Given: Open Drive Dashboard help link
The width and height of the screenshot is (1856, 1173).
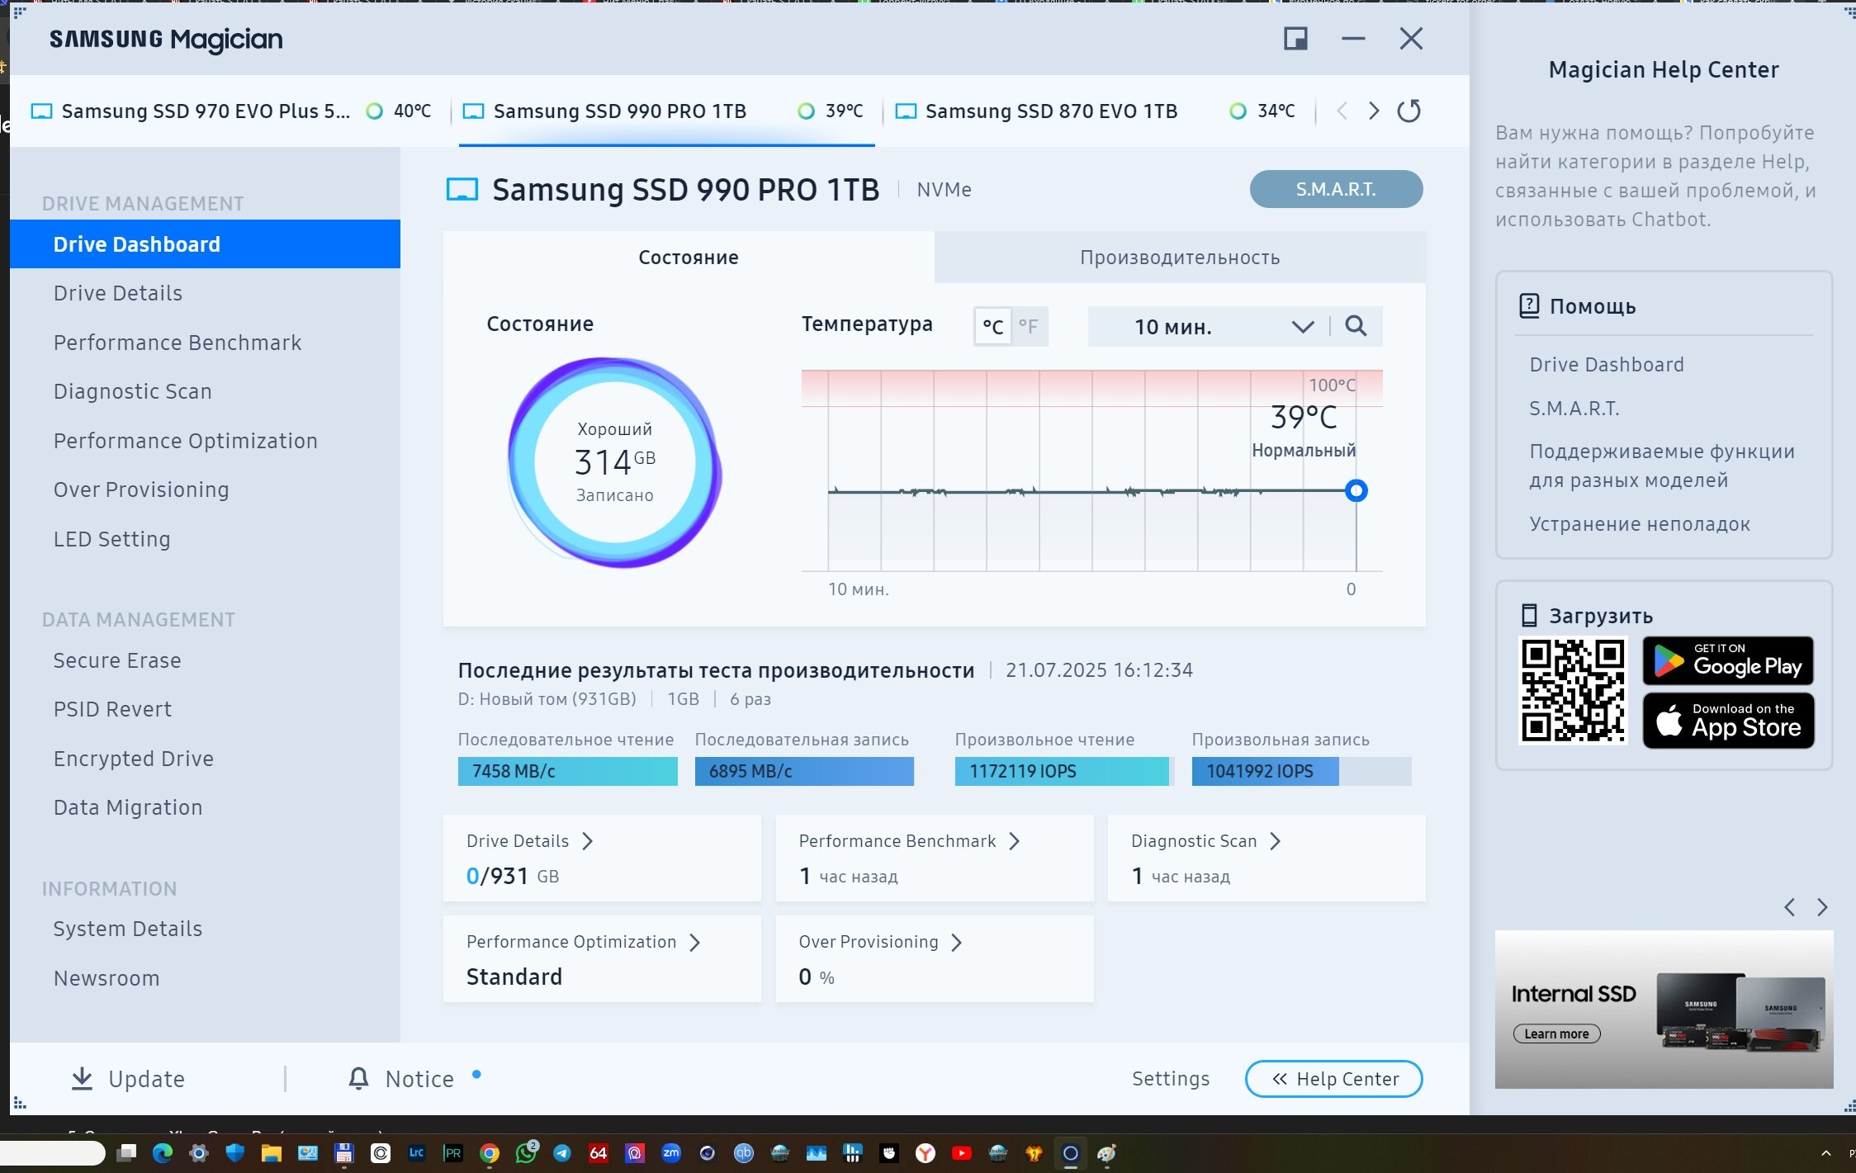Looking at the screenshot, I should tap(1607, 365).
